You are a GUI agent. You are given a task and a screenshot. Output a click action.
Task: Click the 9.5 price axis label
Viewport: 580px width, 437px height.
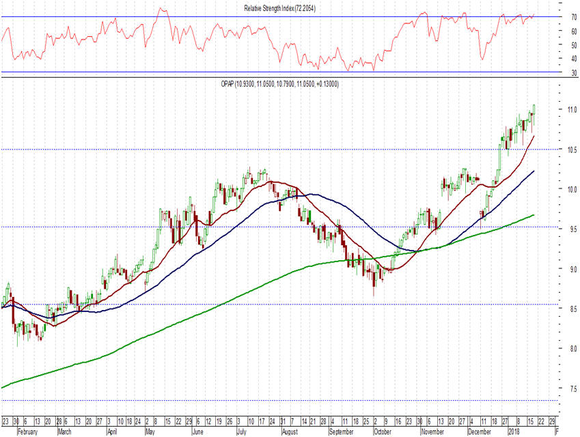573,229
